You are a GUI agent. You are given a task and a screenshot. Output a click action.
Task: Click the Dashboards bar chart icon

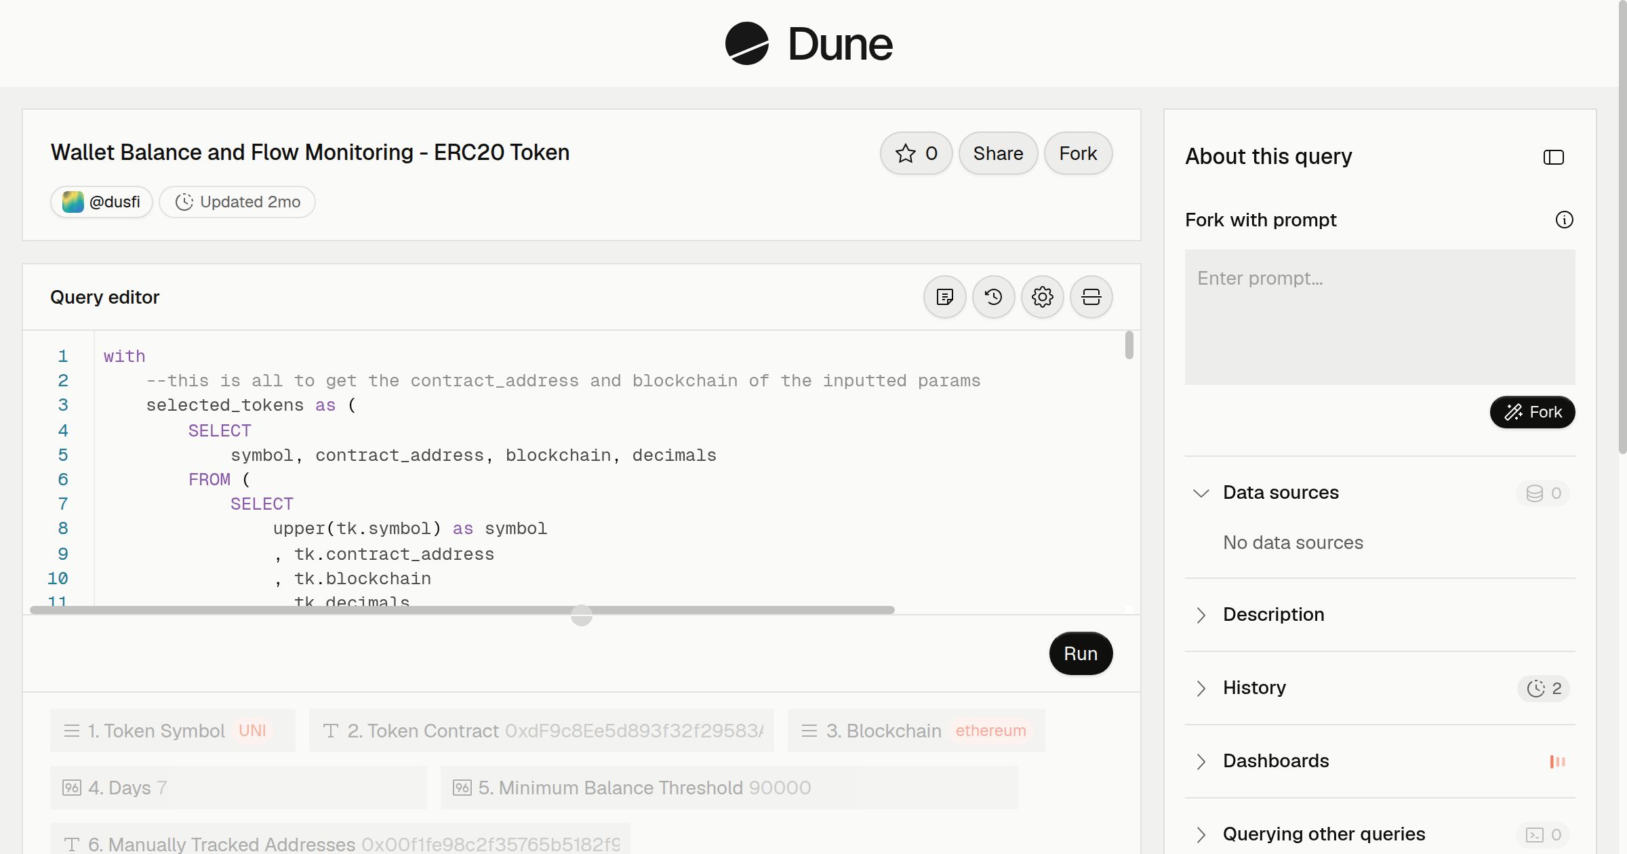click(1558, 761)
